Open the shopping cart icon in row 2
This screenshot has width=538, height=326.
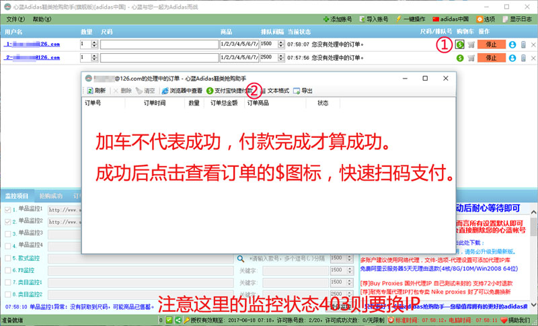tap(471, 58)
